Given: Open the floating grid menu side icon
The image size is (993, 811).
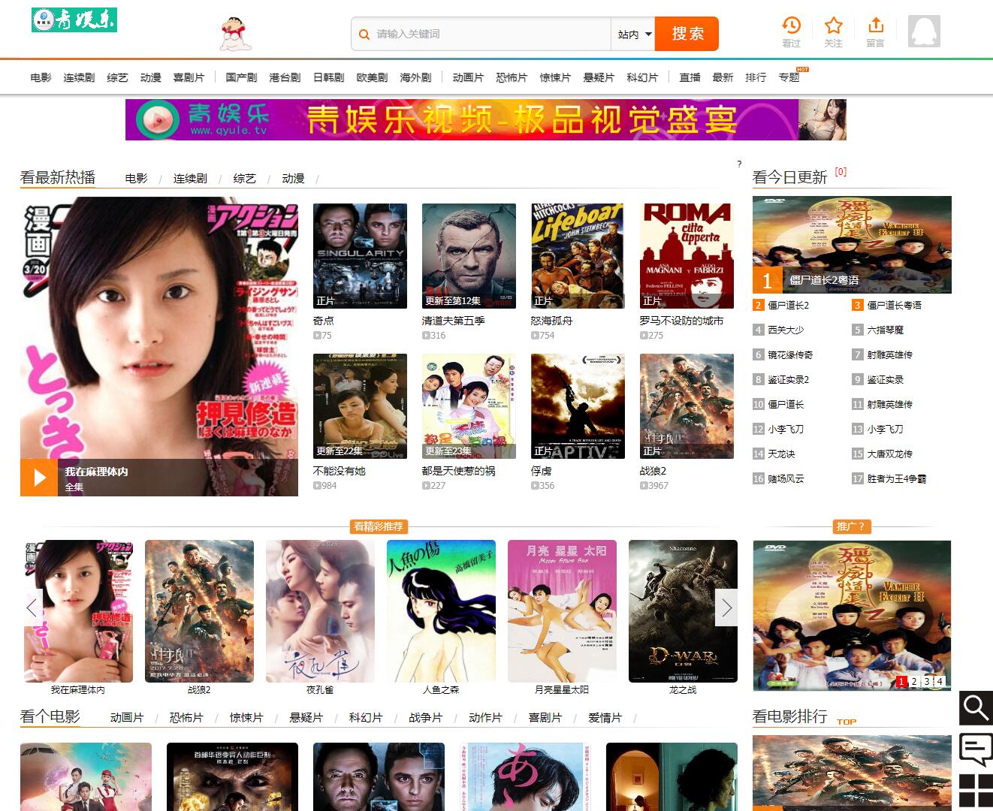Looking at the screenshot, I should pos(976,791).
